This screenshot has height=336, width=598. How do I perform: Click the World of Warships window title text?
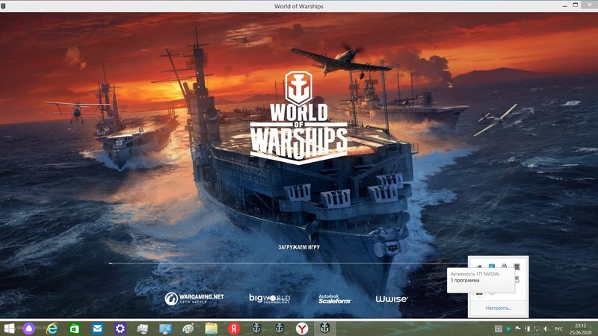click(x=298, y=6)
